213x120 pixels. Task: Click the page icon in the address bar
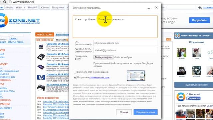10,2
